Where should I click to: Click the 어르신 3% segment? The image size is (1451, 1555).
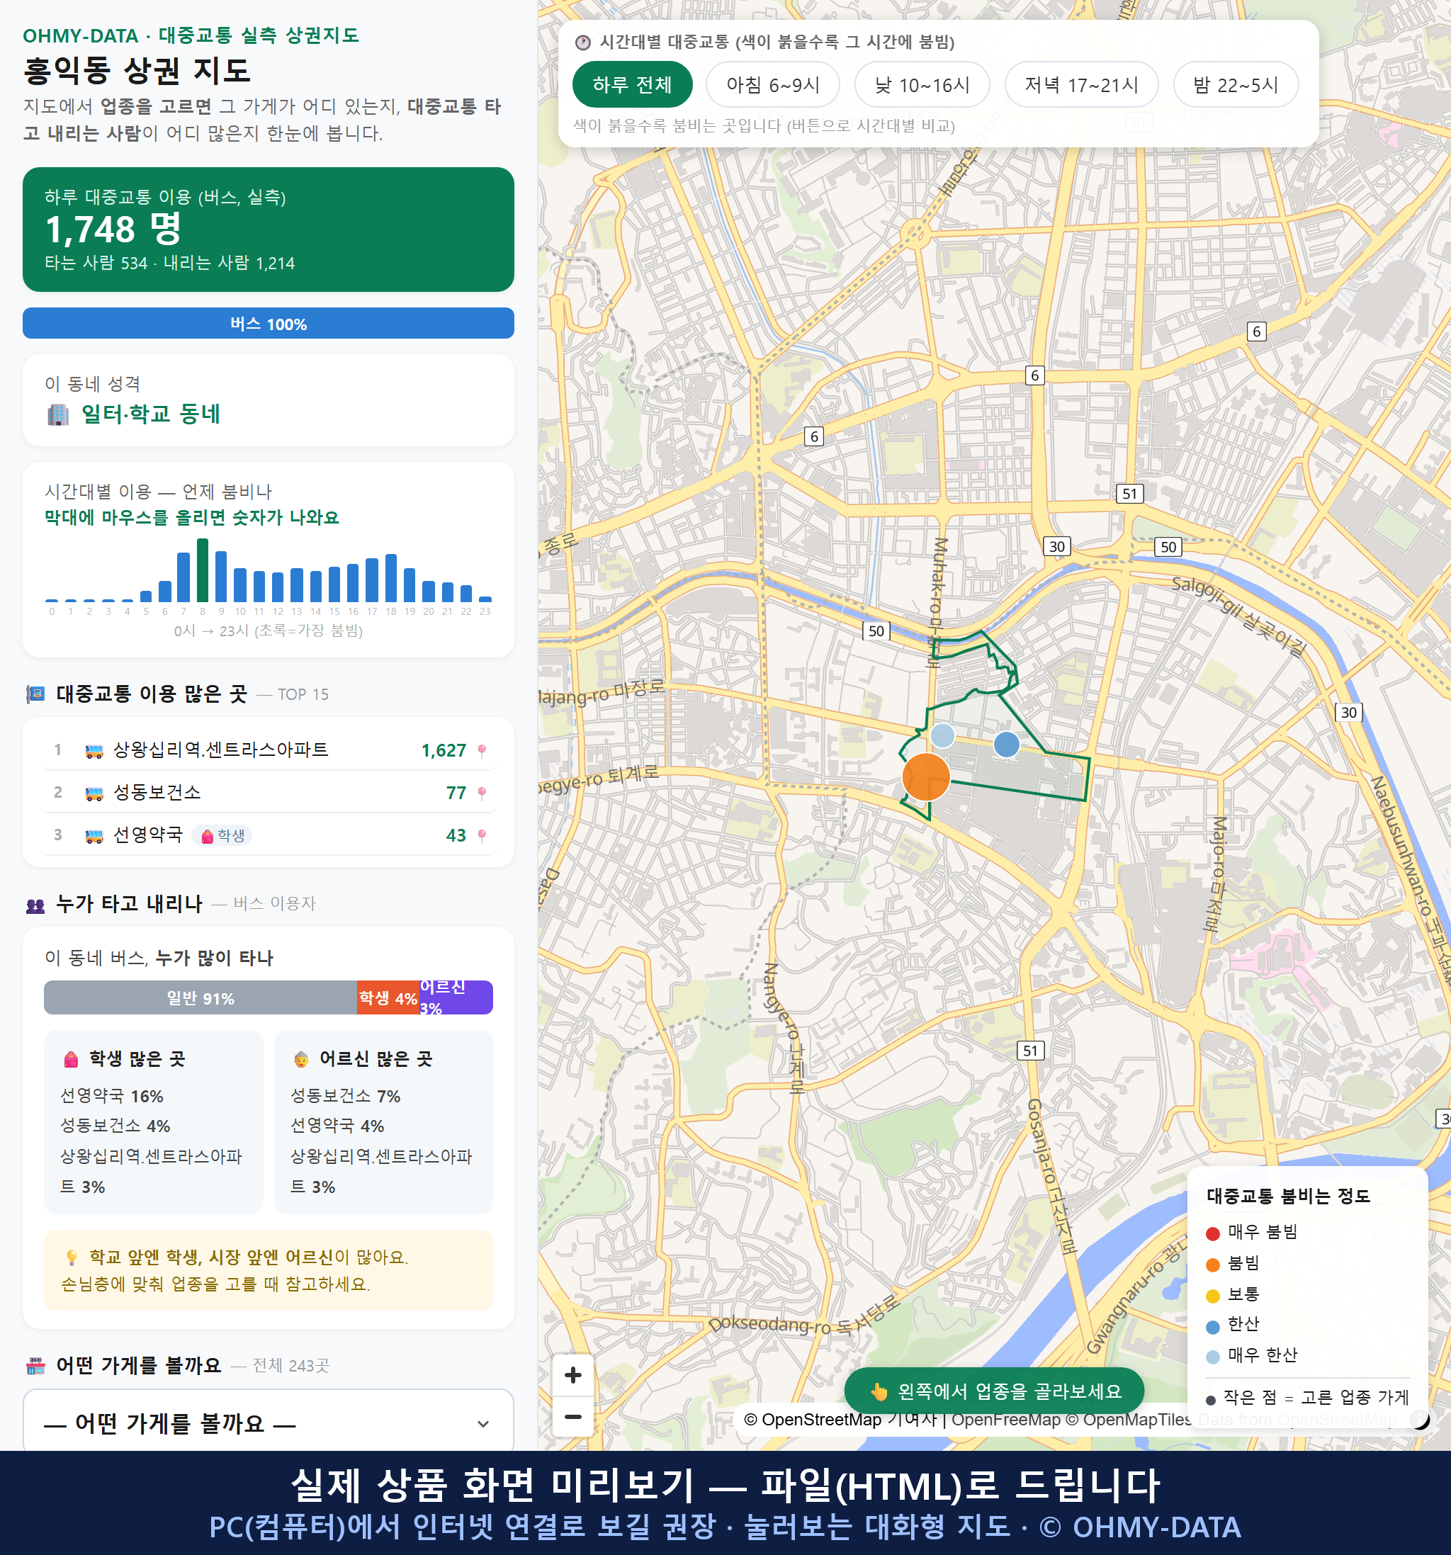[456, 998]
